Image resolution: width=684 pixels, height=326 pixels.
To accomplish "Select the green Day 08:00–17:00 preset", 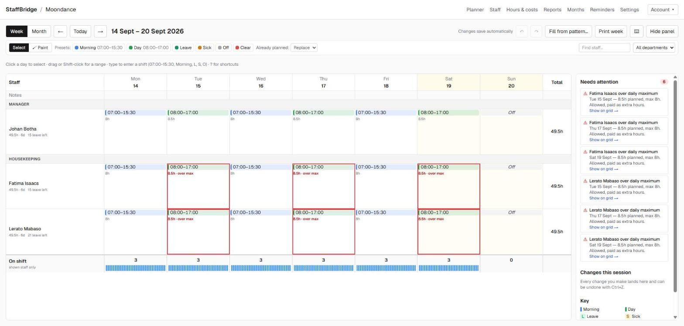I will coord(149,48).
